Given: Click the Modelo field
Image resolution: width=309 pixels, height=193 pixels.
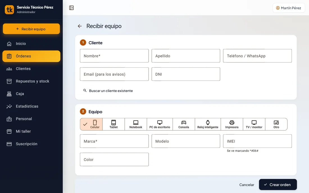Looking at the screenshot, I should pyautogui.click(x=186, y=141).
